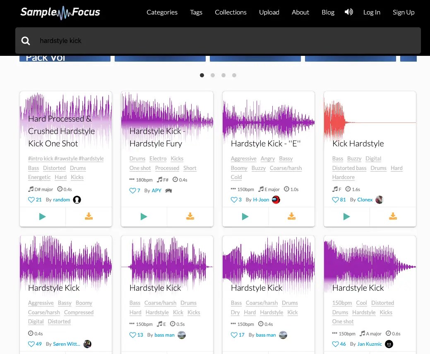Play the Hardstyle Kick - "E" sample
430x354 pixels.
(x=245, y=216)
